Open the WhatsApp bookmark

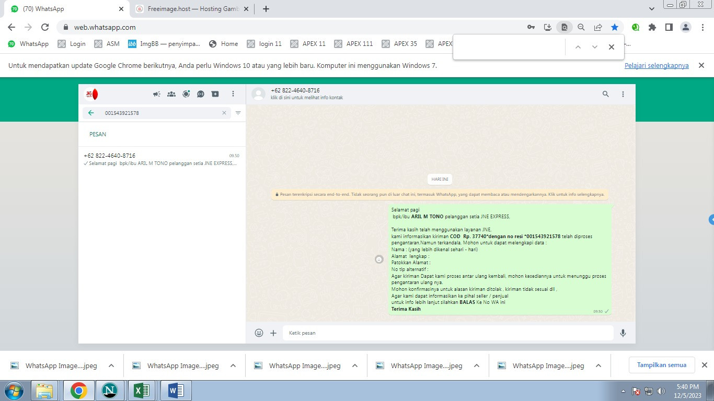[28, 44]
